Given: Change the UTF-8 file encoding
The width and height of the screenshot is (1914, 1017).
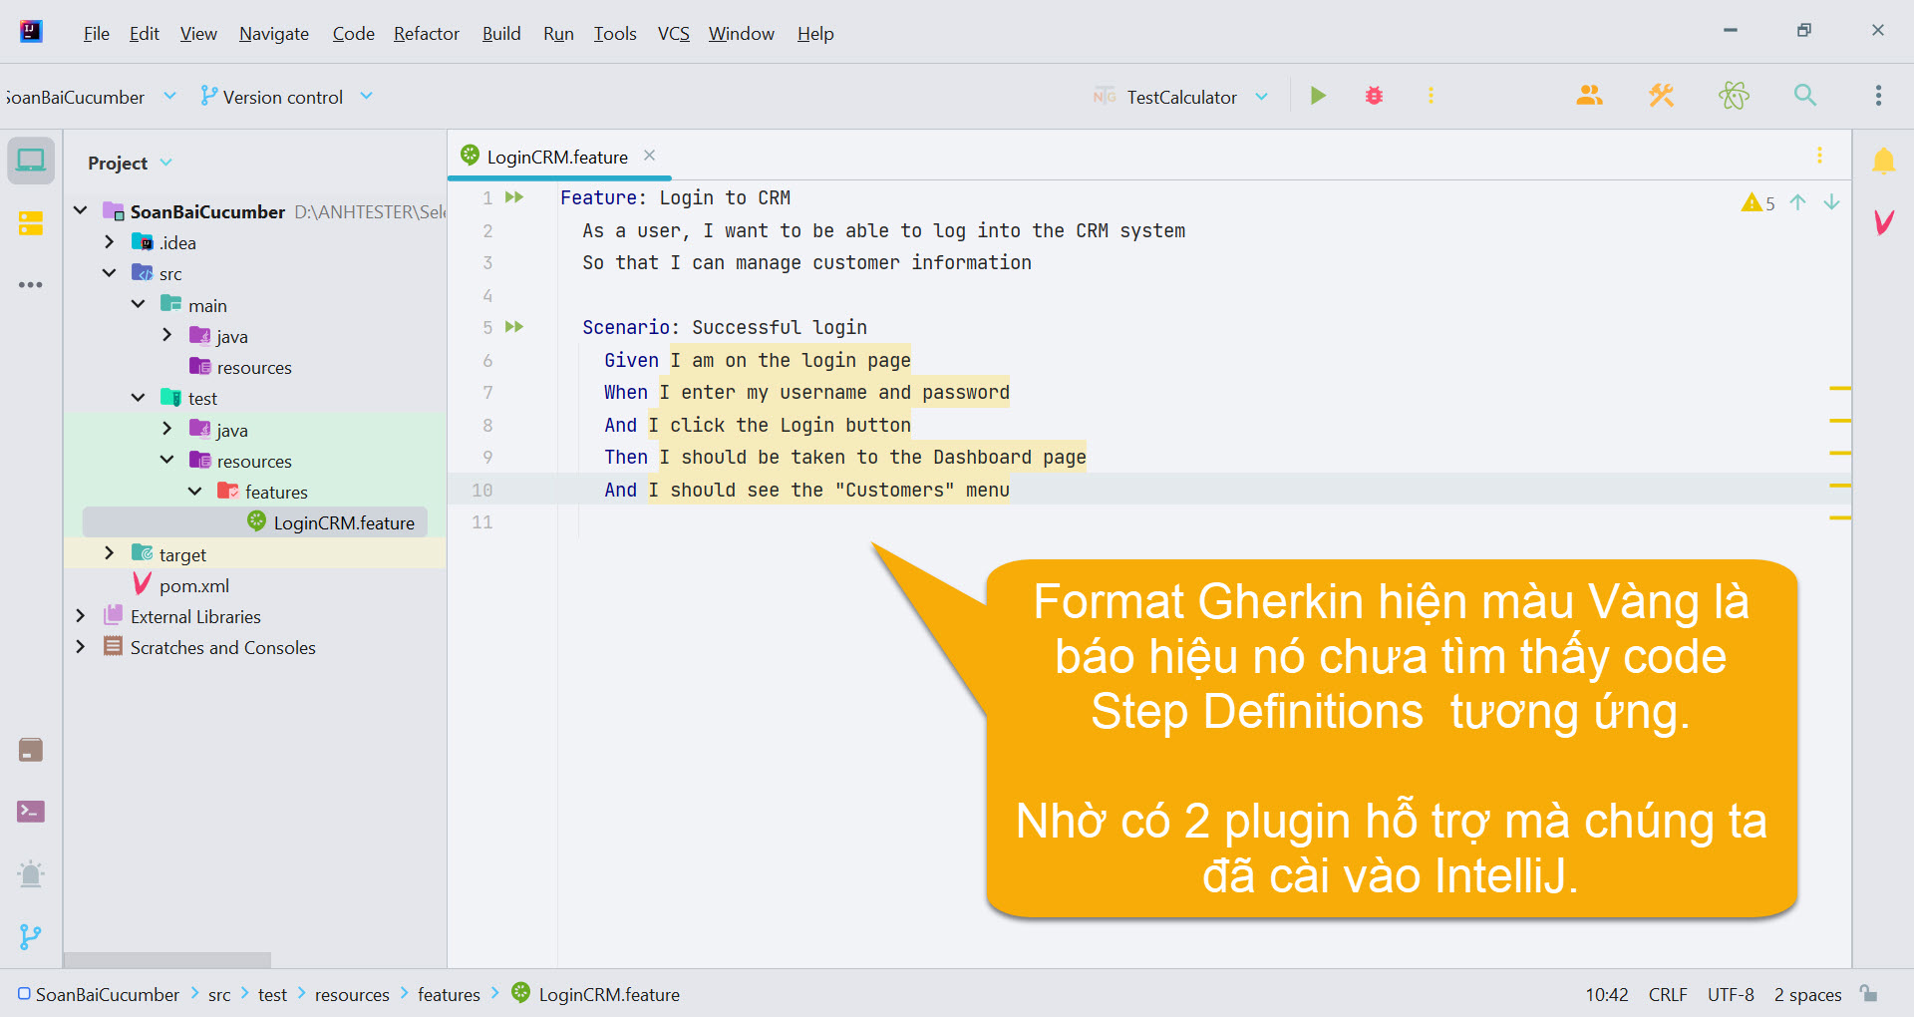Looking at the screenshot, I should [x=1731, y=995].
